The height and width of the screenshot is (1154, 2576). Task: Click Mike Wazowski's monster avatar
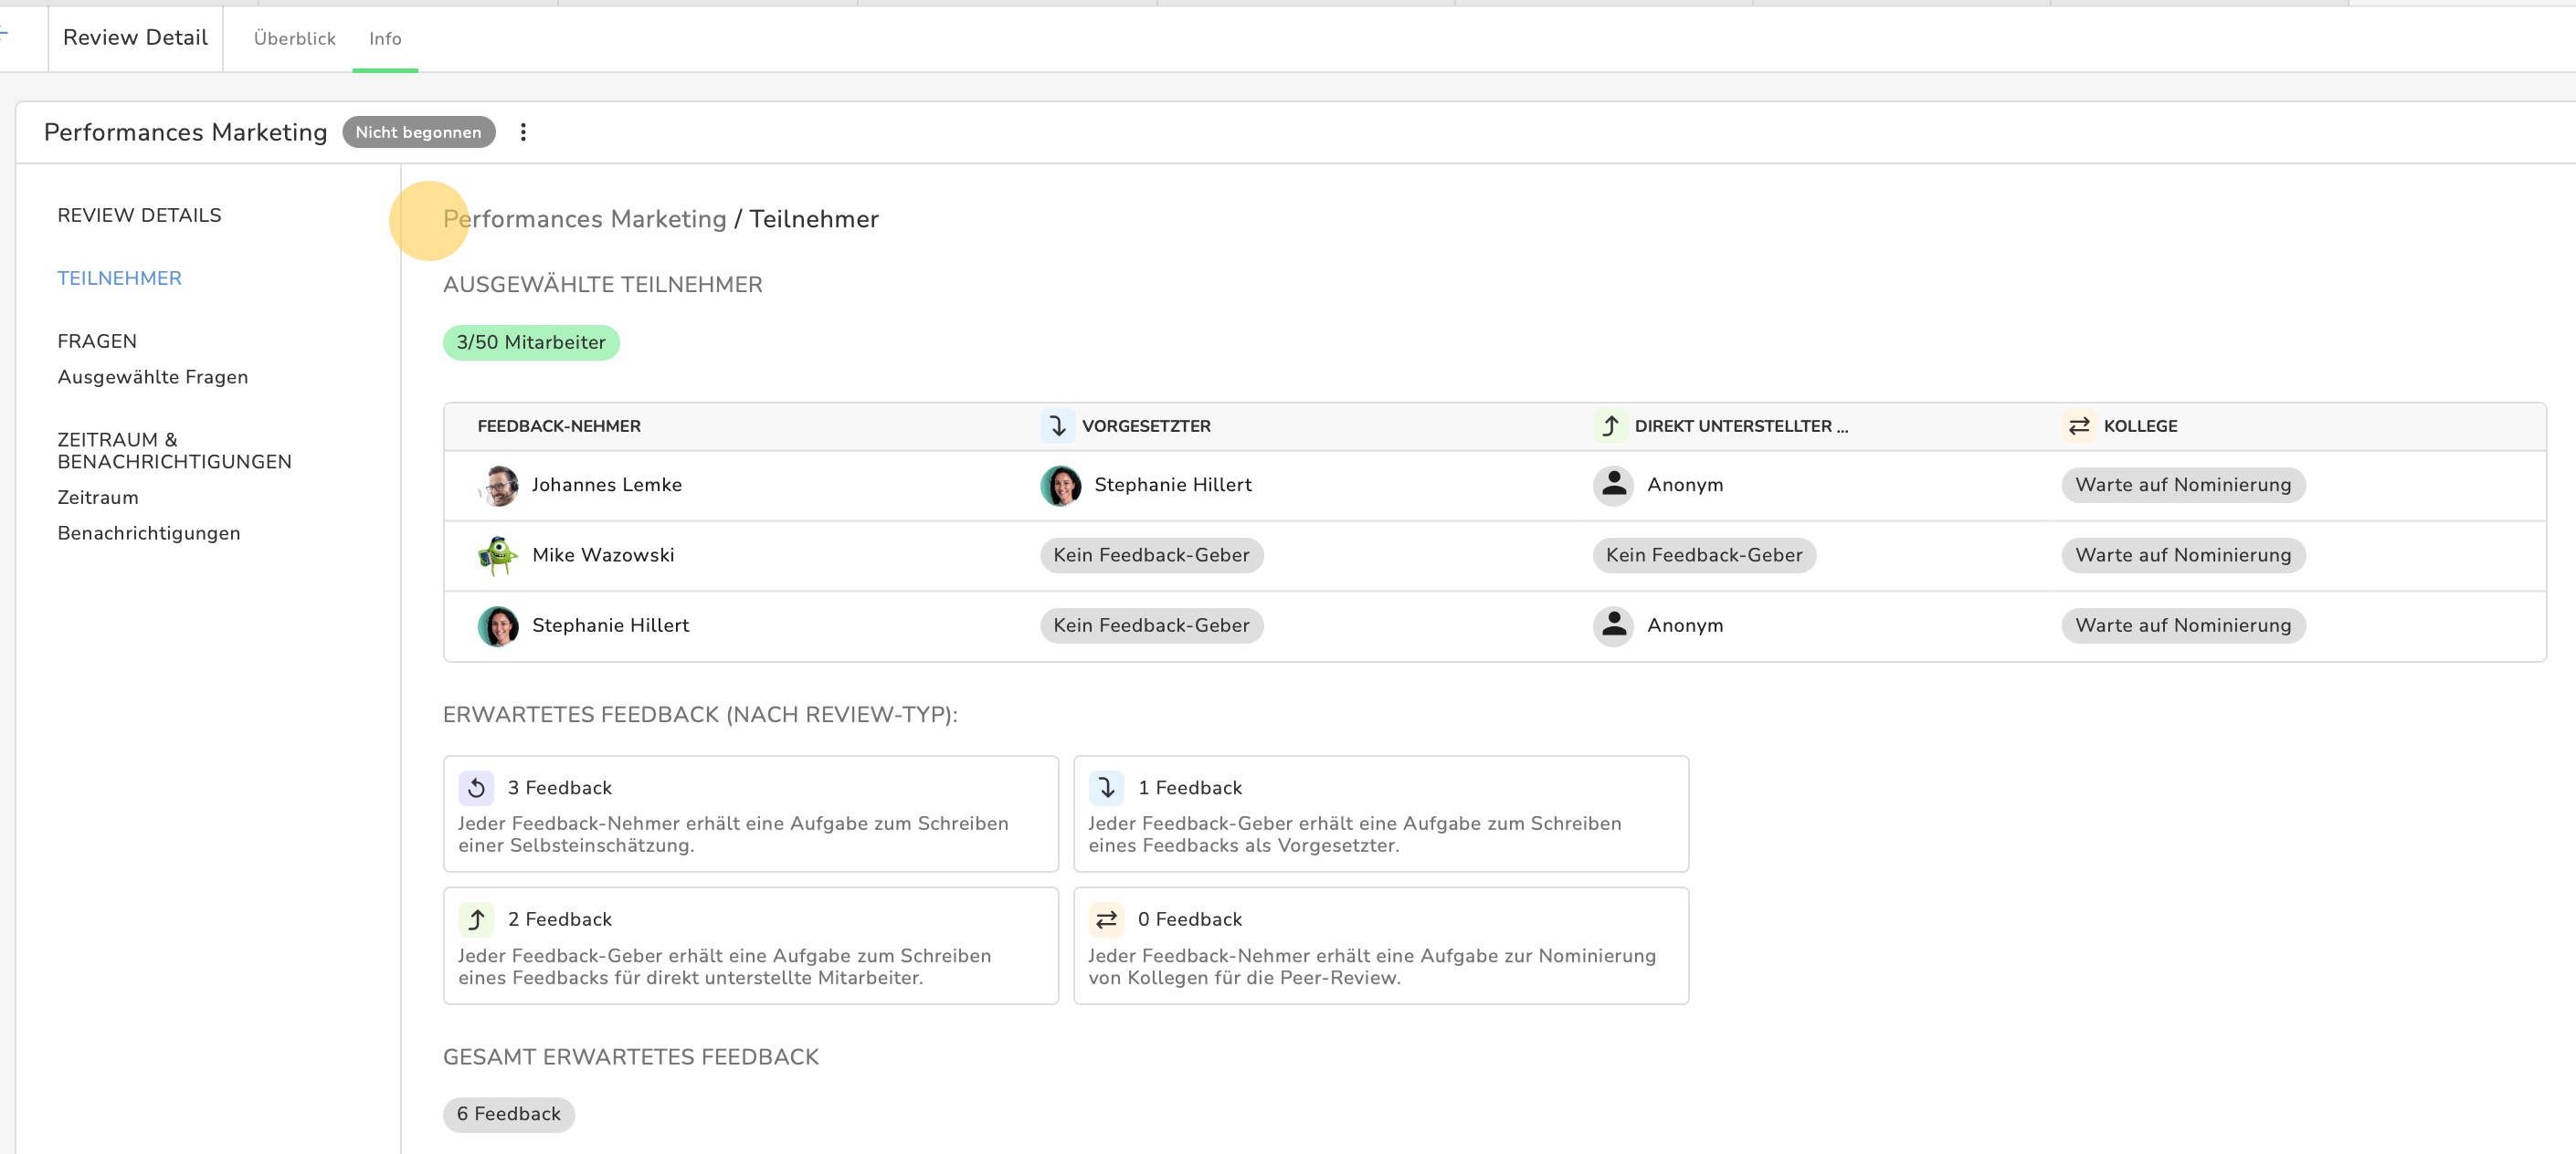pos(498,555)
